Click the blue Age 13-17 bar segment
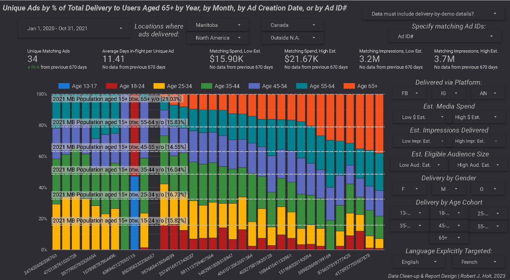Image resolution: width=510 pixels, height=280 pixels. (x=135, y=213)
